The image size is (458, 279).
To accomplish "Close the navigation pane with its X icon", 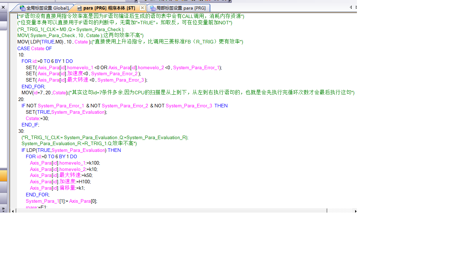I will point(3,7).
